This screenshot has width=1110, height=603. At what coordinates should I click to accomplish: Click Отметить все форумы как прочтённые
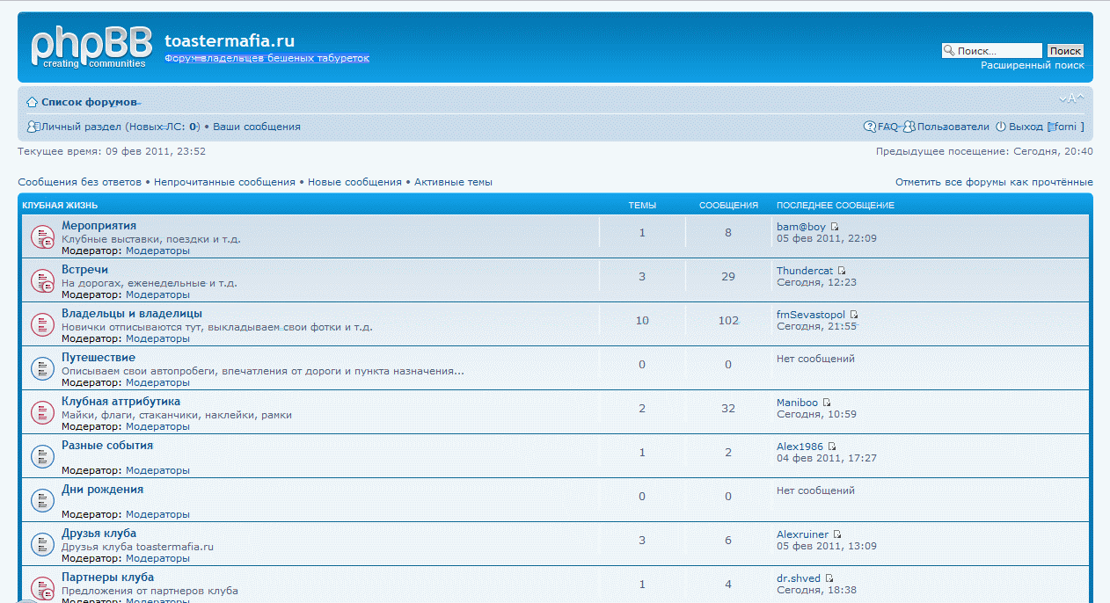click(x=994, y=182)
